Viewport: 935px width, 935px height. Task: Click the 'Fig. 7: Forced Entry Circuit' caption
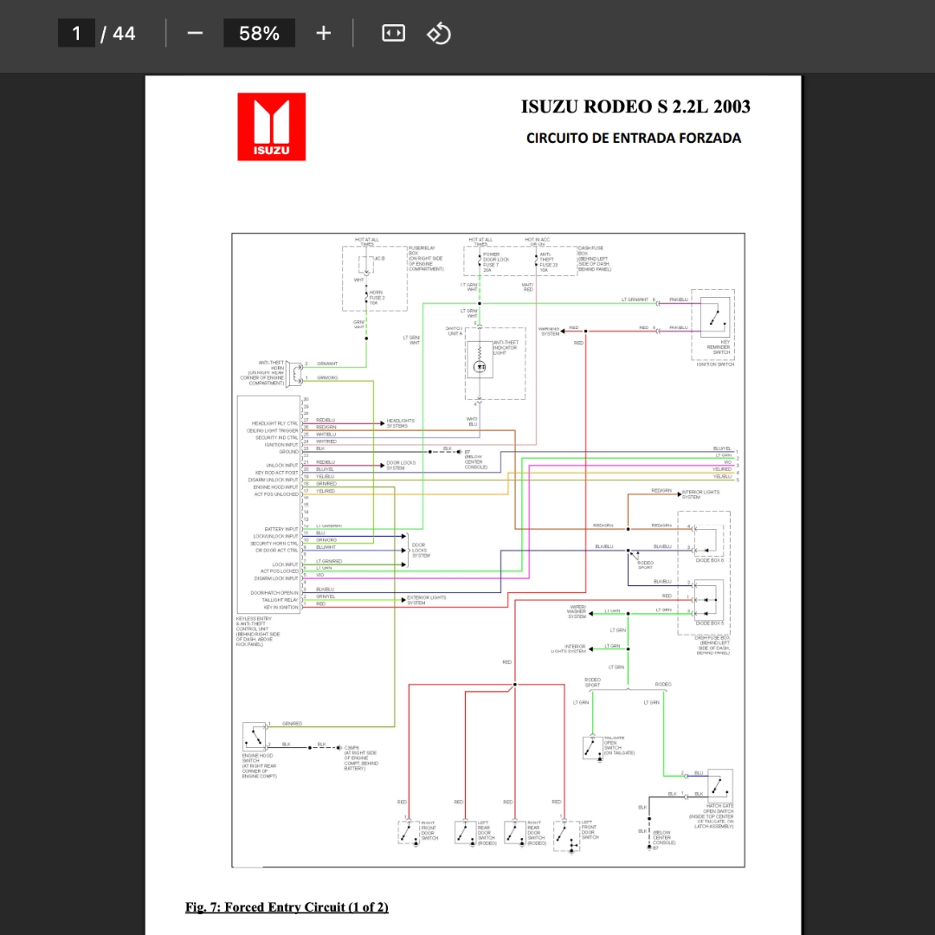(287, 907)
